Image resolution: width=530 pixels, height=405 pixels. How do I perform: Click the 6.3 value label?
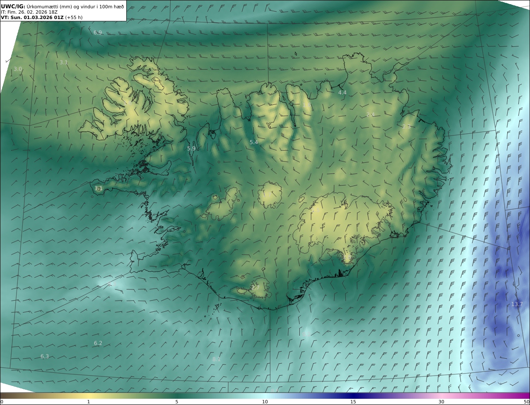(x=45, y=356)
